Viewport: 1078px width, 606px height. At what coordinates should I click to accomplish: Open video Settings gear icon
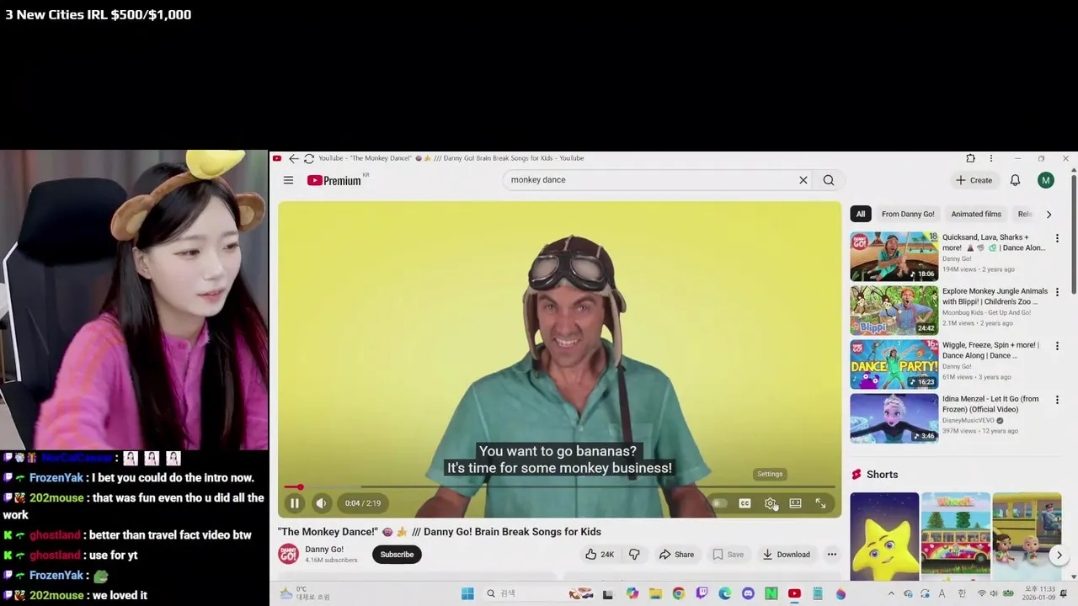[x=770, y=503]
